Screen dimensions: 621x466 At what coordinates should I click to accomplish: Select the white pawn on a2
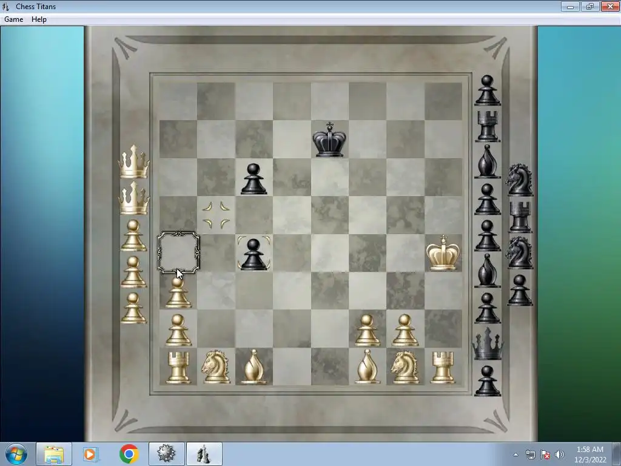pyautogui.click(x=178, y=330)
